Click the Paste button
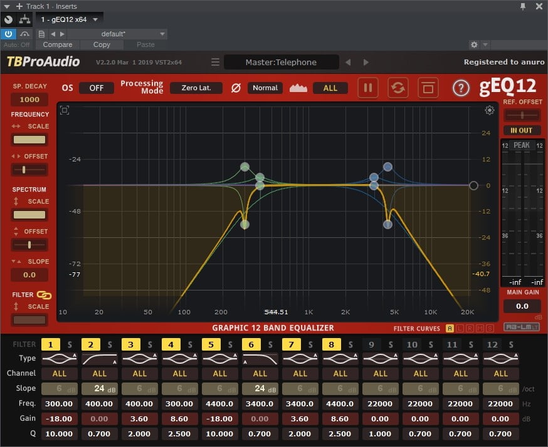The image size is (548, 447). click(x=145, y=44)
